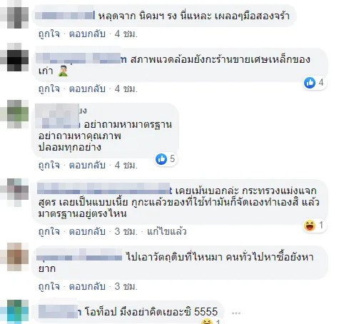Open the dark avatar of the second commenter
Viewport: 339px width, 324px height.
pyautogui.click(x=14, y=57)
